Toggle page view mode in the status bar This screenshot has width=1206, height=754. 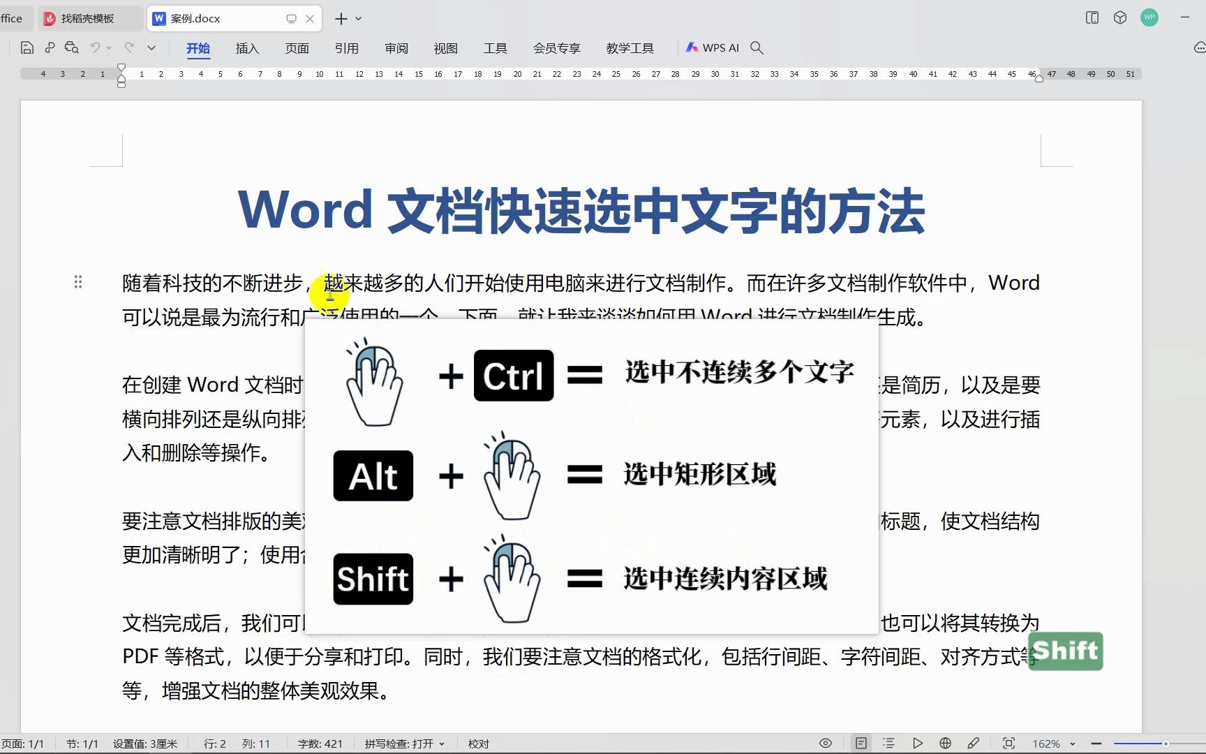coord(861,744)
